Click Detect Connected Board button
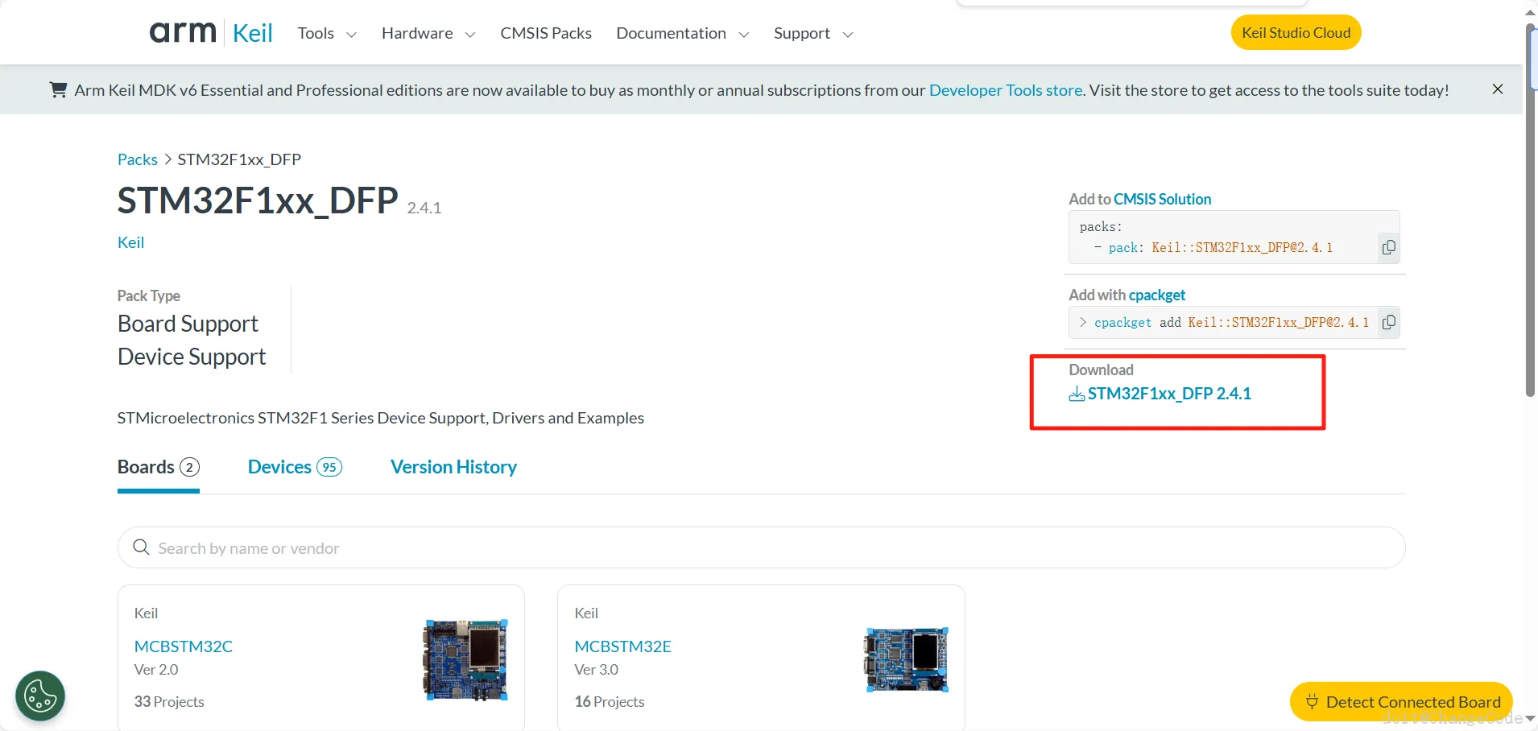1538x731 pixels. tap(1401, 701)
